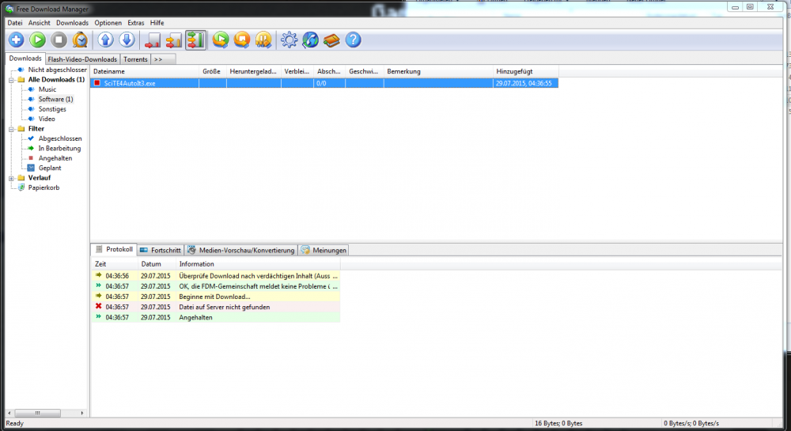Select the Software (1) category
This screenshot has height=431, width=791.
(55, 100)
